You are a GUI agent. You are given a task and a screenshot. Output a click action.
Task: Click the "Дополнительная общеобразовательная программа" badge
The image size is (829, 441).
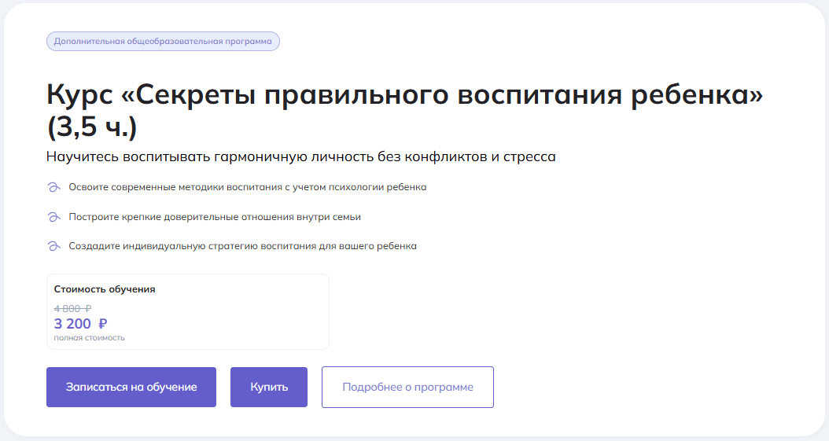tap(163, 41)
